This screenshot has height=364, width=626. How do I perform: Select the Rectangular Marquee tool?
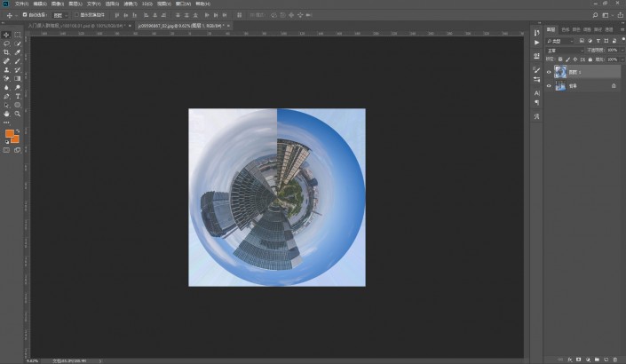[18, 35]
